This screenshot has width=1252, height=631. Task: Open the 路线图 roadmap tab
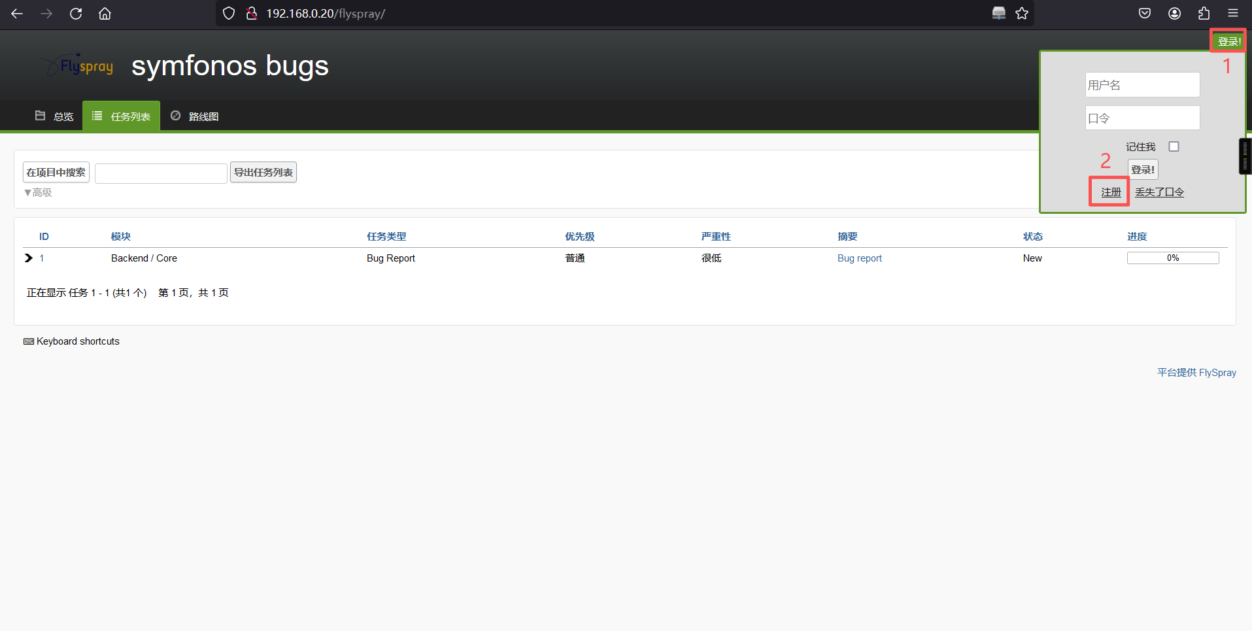[195, 116]
